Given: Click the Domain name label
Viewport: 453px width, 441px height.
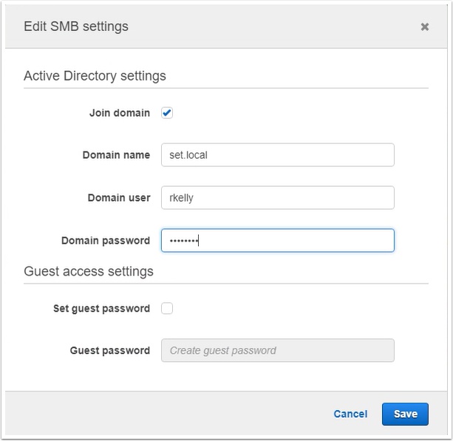Looking at the screenshot, I should click(116, 155).
